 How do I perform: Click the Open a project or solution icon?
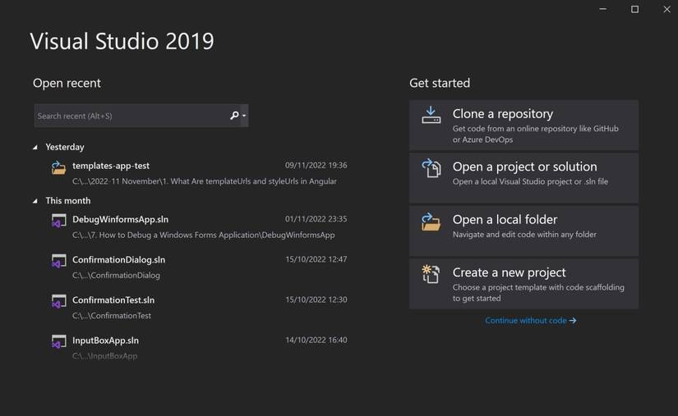431,168
